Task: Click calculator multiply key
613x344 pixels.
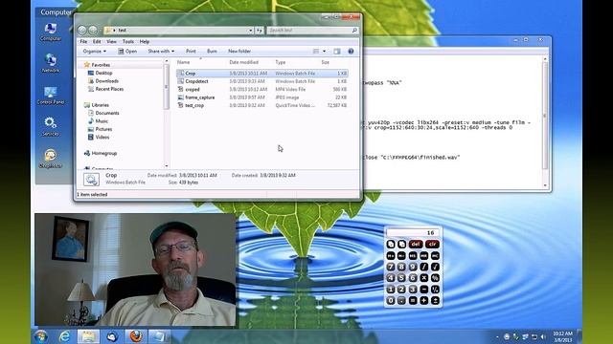Action: coord(423,278)
